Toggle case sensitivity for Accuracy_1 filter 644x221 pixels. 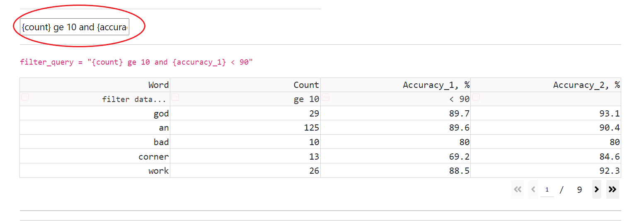click(x=326, y=97)
